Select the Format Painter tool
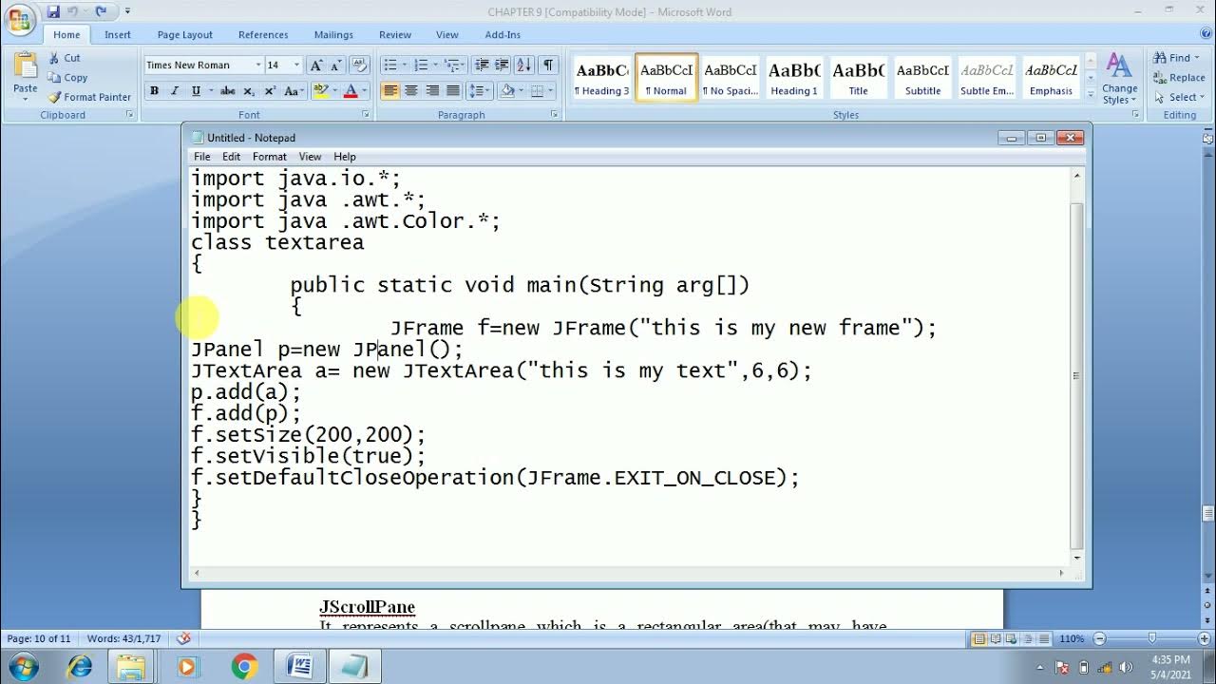 point(89,97)
